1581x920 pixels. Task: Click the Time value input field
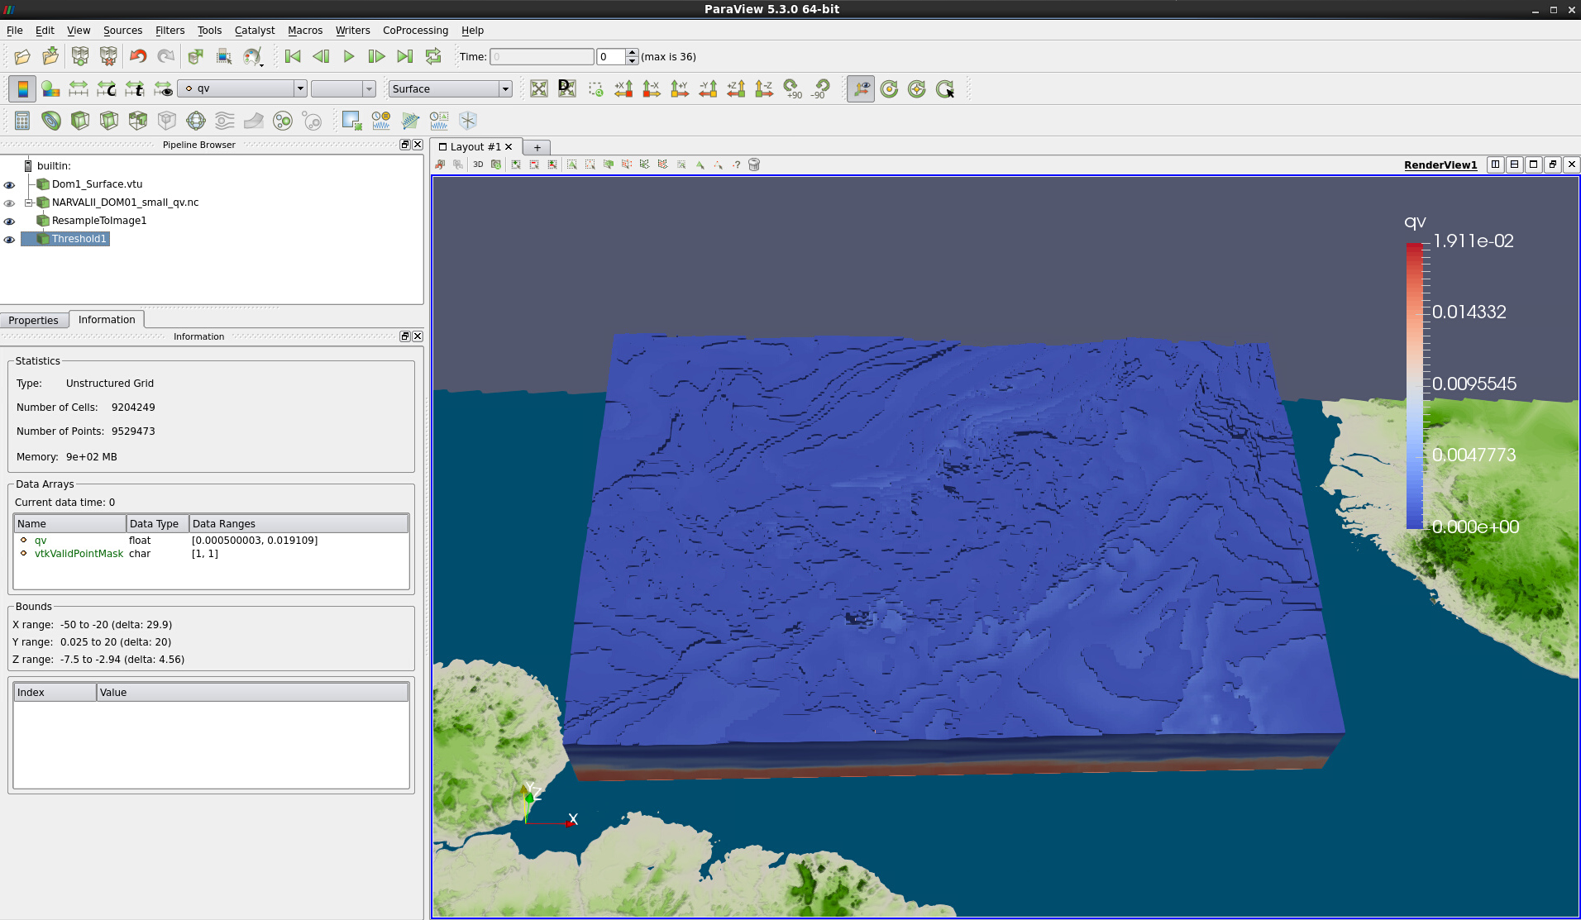pyautogui.click(x=542, y=57)
